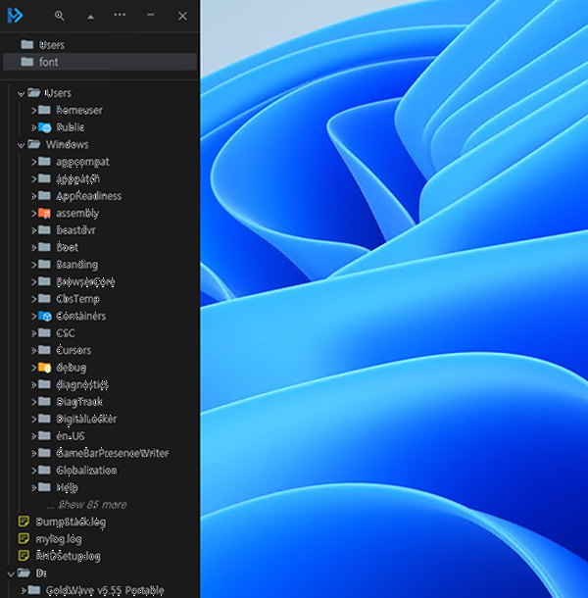588x598 pixels.
Task: Close the file panel window
Action: coord(182,16)
